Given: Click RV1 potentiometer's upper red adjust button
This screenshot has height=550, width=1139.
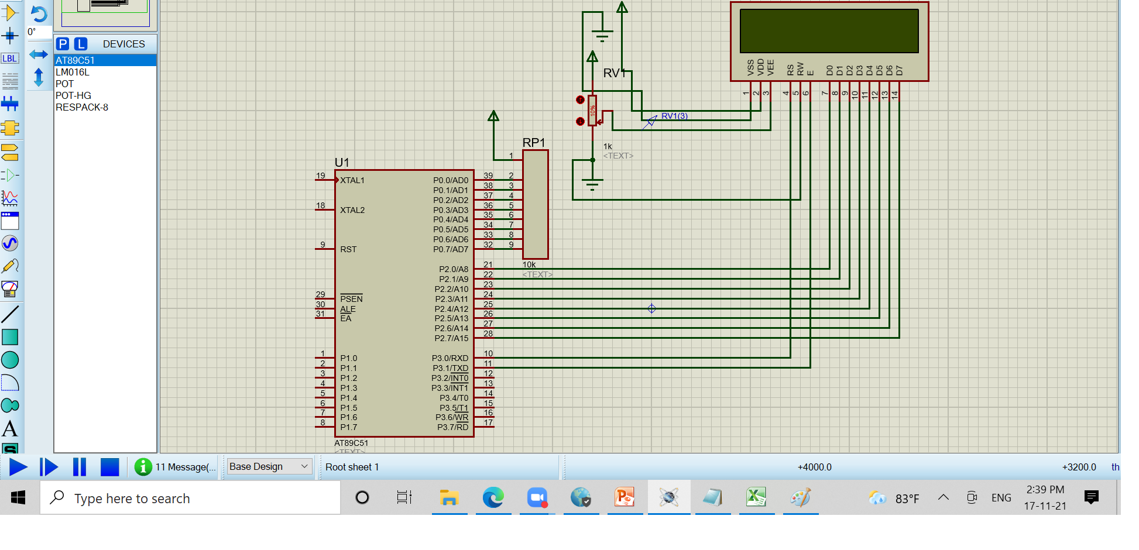Looking at the screenshot, I should 580,100.
